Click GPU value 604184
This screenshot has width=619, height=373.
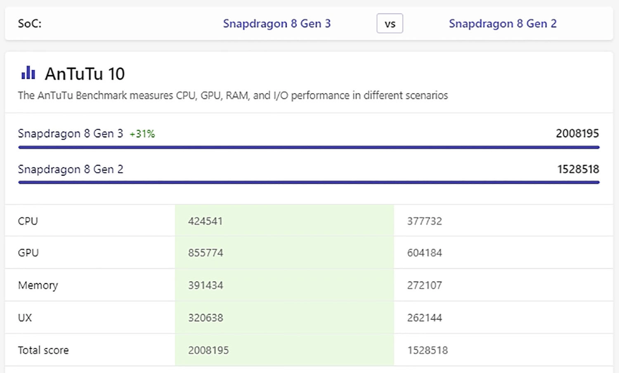pos(425,253)
